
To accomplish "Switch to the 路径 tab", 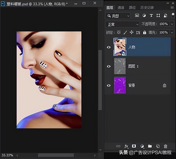I will [x=132, y=8].
